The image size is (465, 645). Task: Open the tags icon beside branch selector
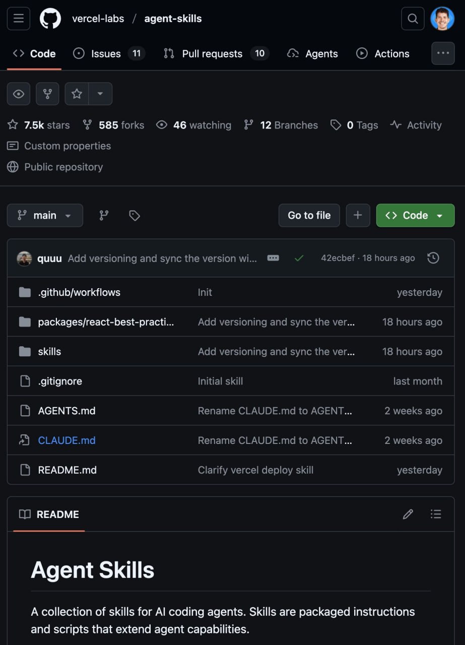point(135,216)
